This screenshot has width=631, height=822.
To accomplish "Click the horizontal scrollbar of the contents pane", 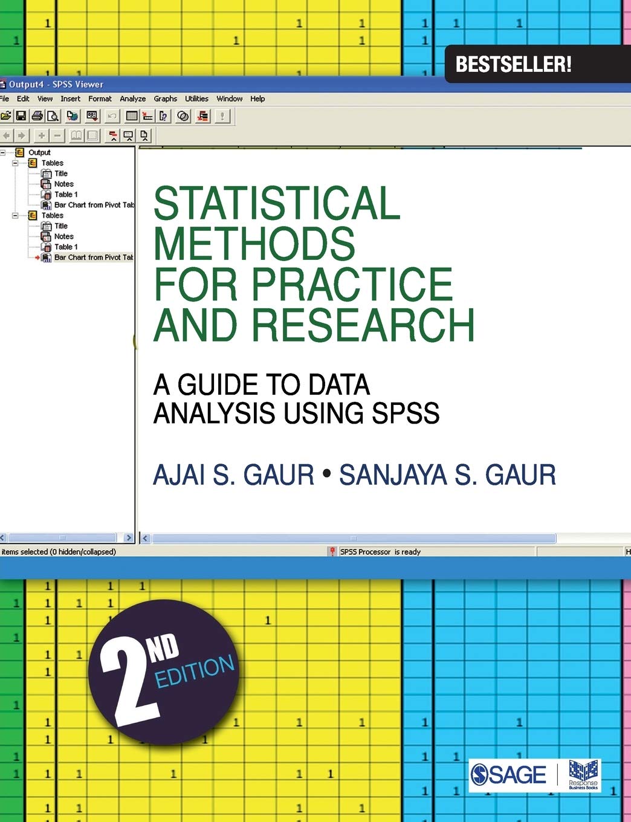I will tap(354, 539).
